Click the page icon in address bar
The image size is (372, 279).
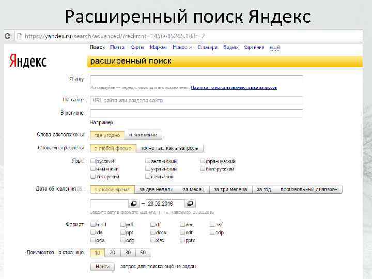[x=20, y=36]
